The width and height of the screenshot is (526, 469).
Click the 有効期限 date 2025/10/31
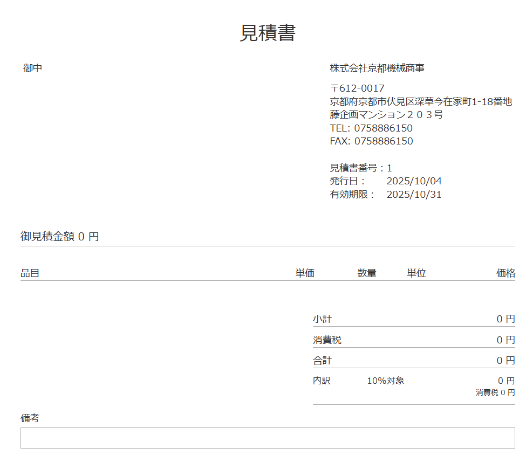414,195
